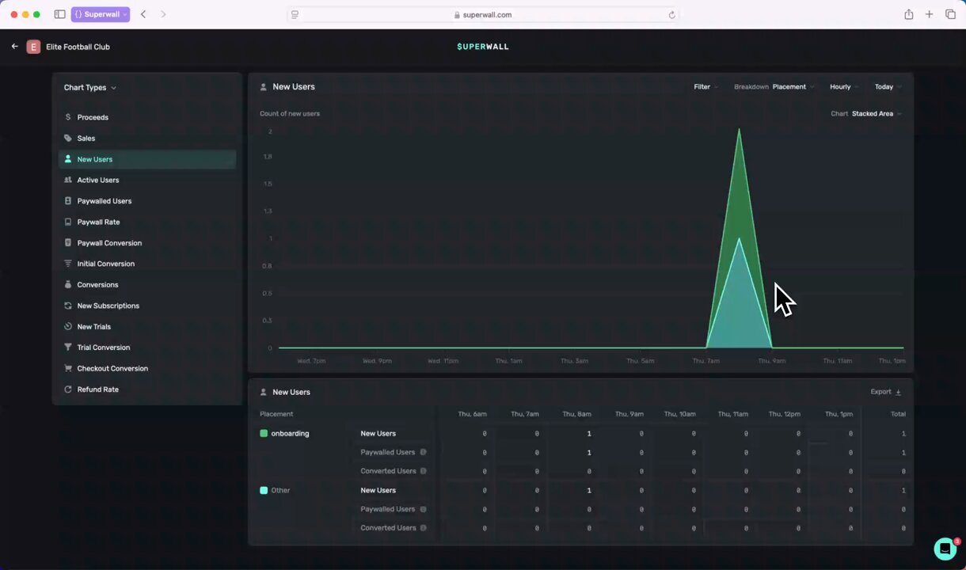The width and height of the screenshot is (966, 570).
Task: Export the New Users table
Action: [x=886, y=392]
